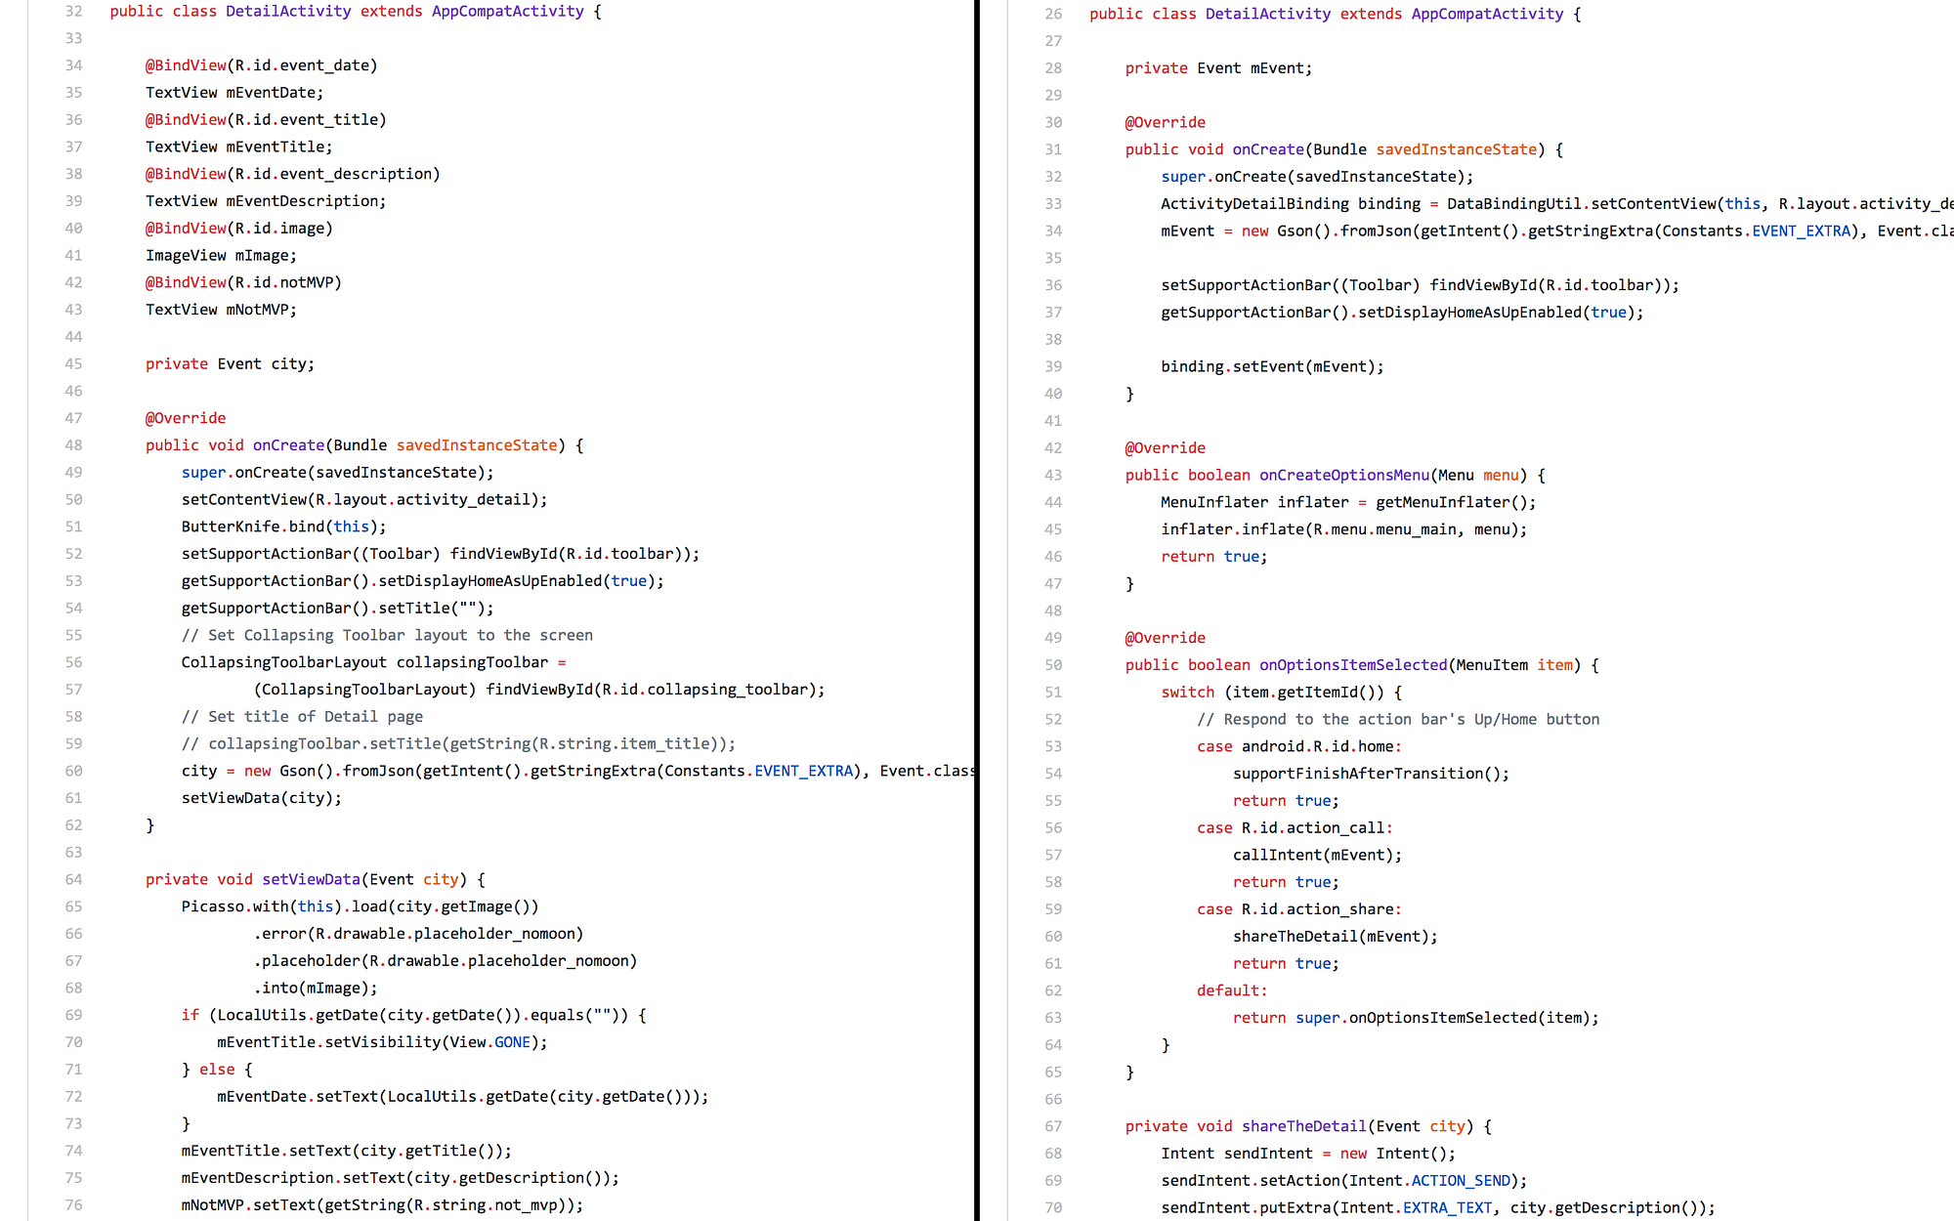Click '@BindView(R.id.event_date)' annotation
1954x1221 pixels.
(261, 65)
